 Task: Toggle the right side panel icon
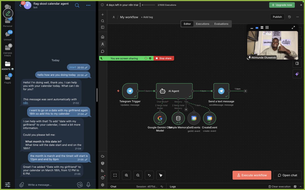297,63
